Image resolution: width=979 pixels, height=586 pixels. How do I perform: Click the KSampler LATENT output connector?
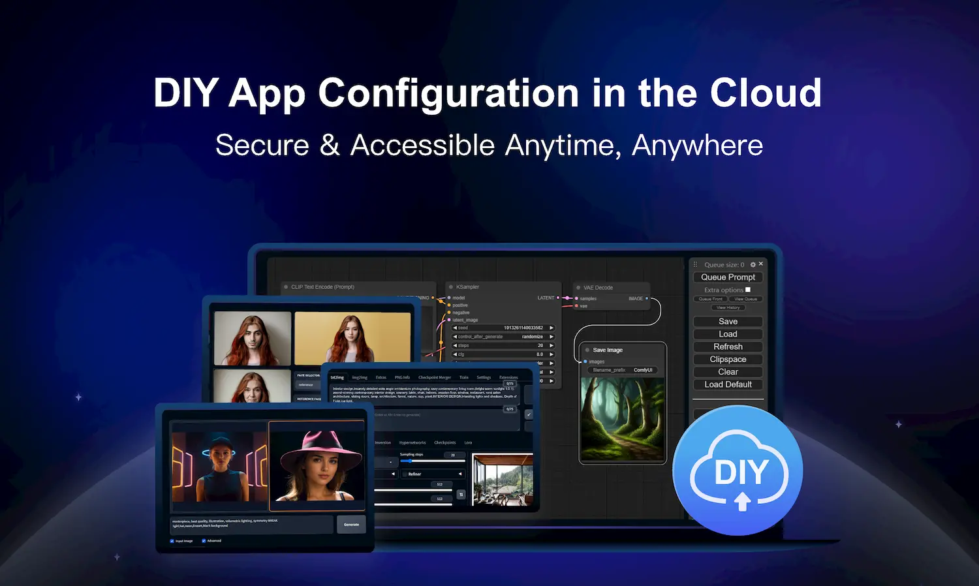point(558,298)
